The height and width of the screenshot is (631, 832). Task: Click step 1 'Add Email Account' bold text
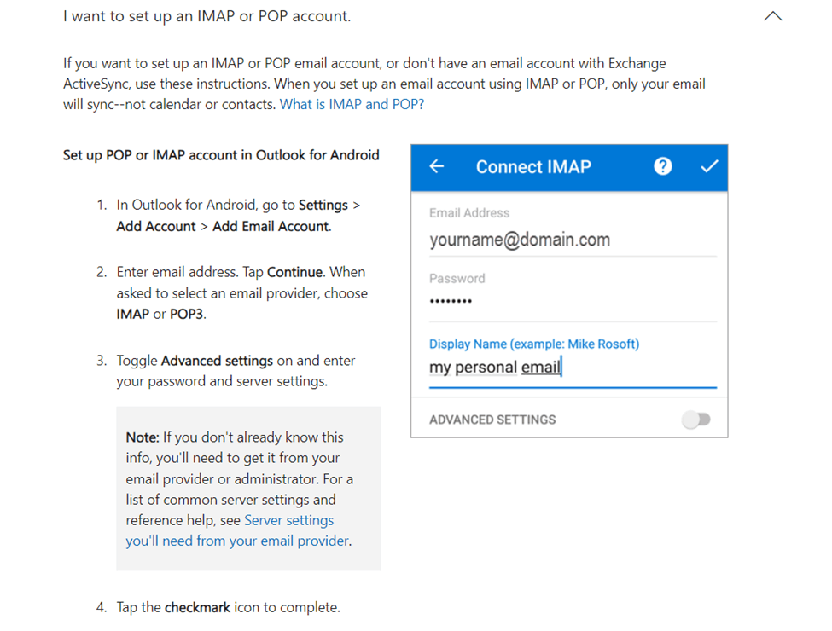(271, 226)
